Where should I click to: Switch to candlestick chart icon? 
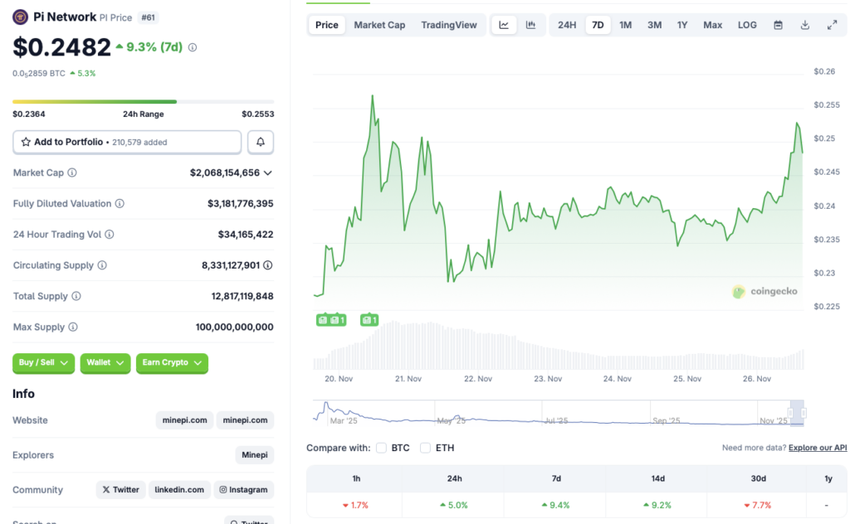530,25
